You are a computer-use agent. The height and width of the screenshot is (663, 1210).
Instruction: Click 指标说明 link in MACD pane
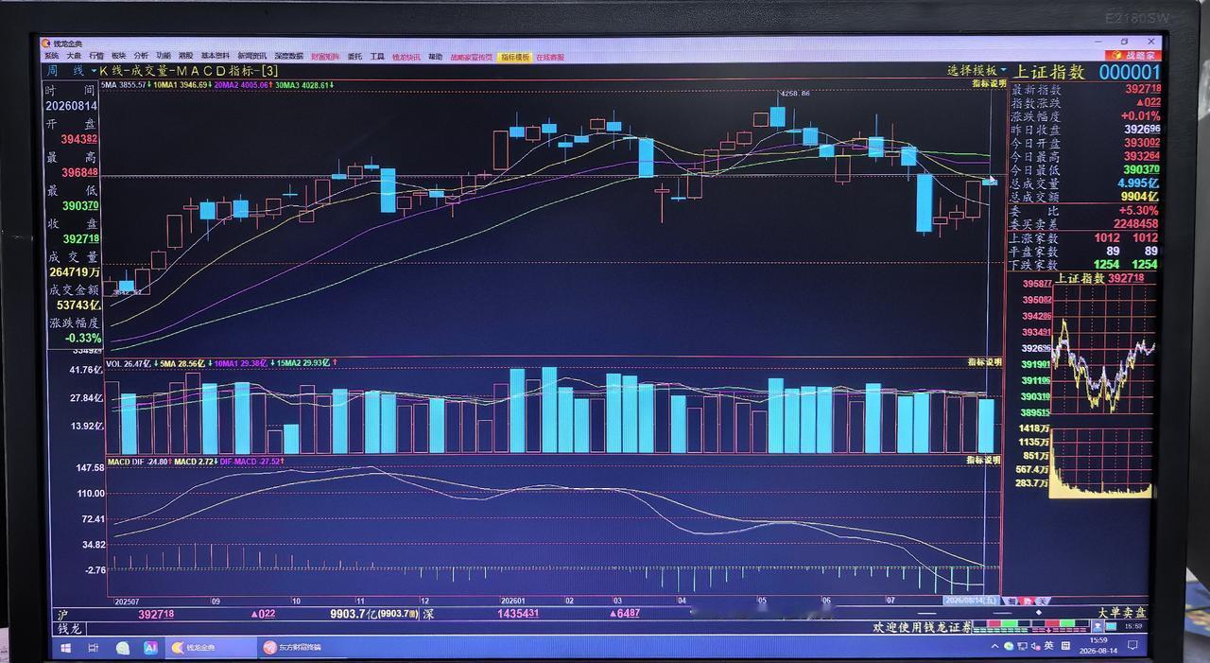(983, 460)
